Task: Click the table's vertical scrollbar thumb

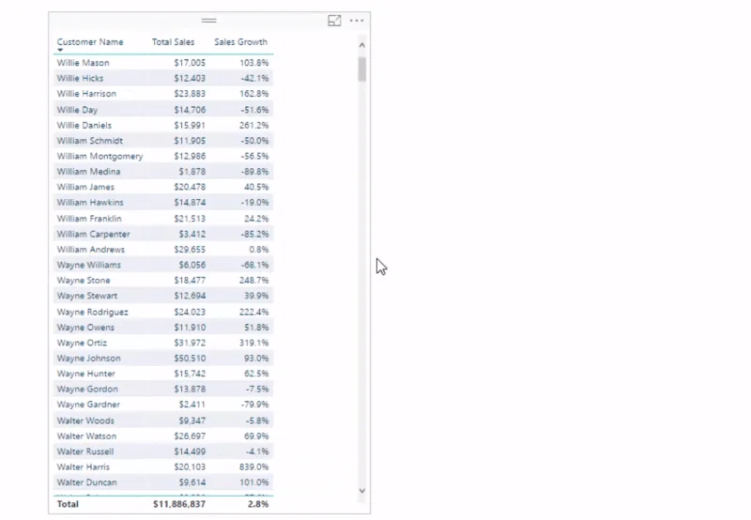Action: click(x=362, y=69)
